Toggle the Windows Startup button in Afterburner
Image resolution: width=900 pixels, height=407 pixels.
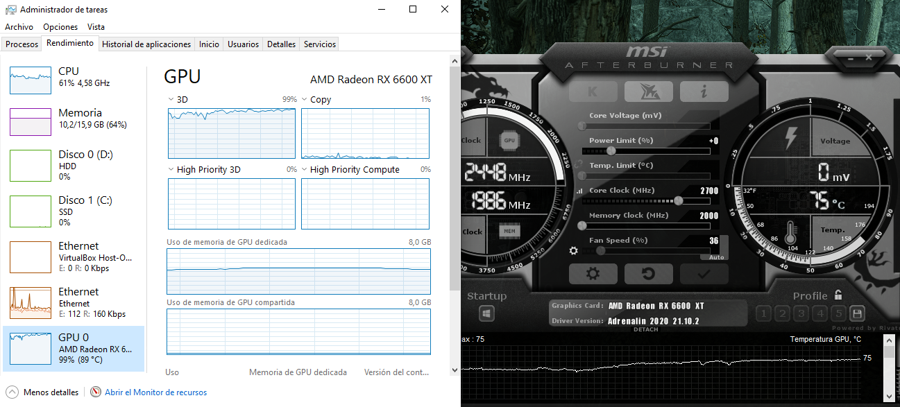487,314
